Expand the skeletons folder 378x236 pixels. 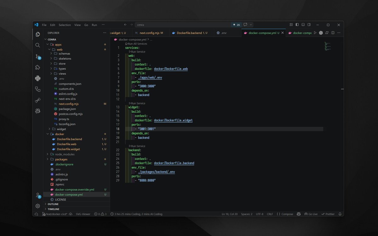(x=51, y=59)
